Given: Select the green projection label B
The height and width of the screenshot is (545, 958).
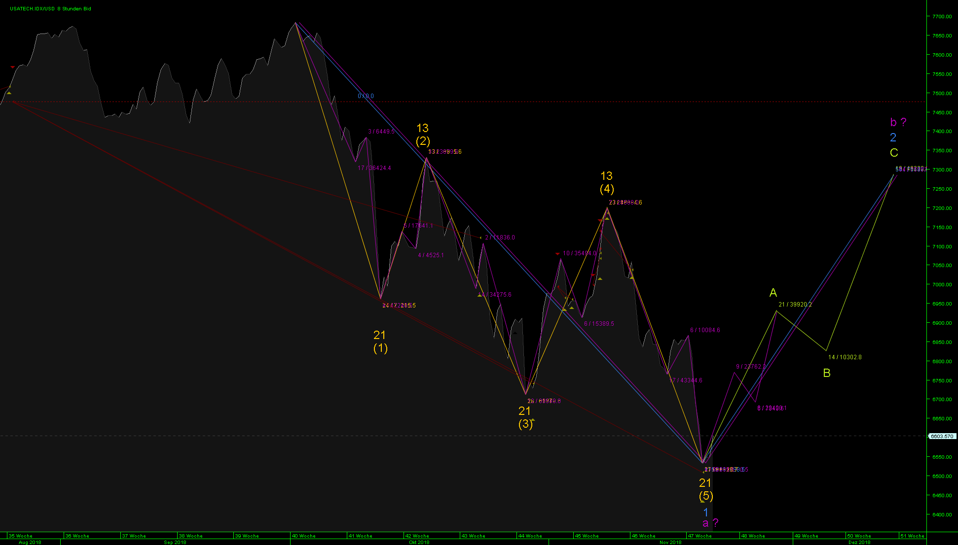Looking at the screenshot, I should (827, 373).
